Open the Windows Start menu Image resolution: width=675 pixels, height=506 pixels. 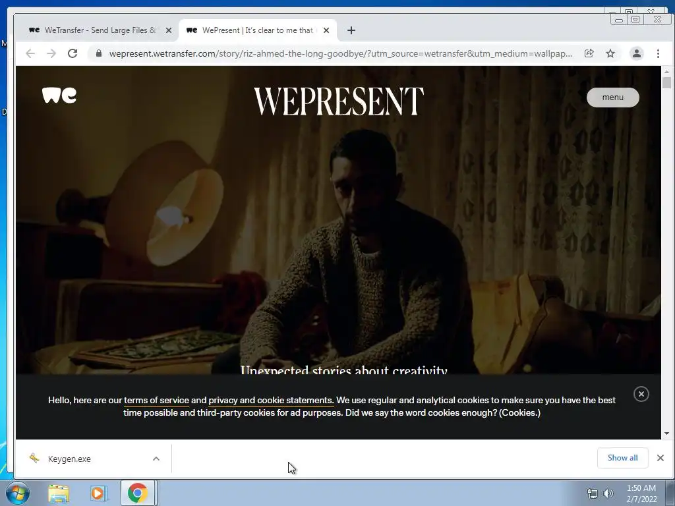click(x=18, y=493)
